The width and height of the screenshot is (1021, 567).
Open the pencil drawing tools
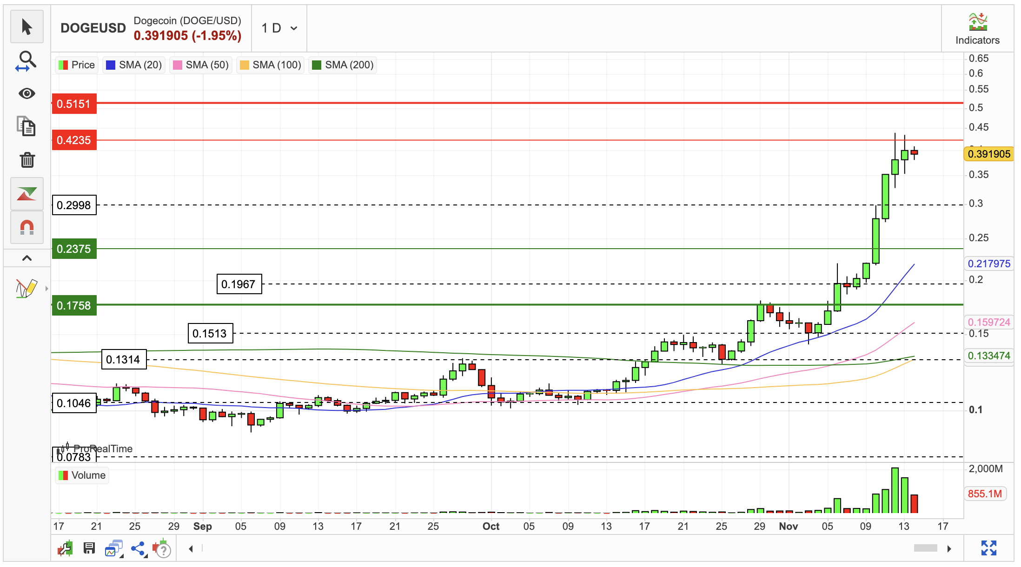pyautogui.click(x=27, y=288)
